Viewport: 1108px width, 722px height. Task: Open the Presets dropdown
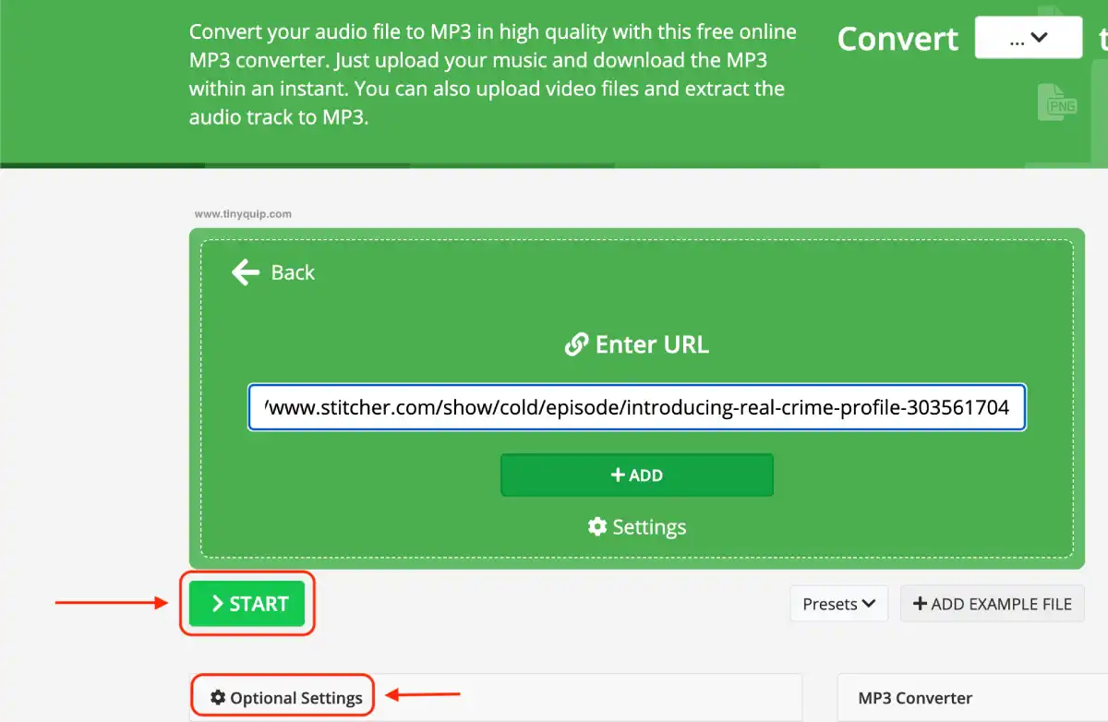[x=837, y=603]
